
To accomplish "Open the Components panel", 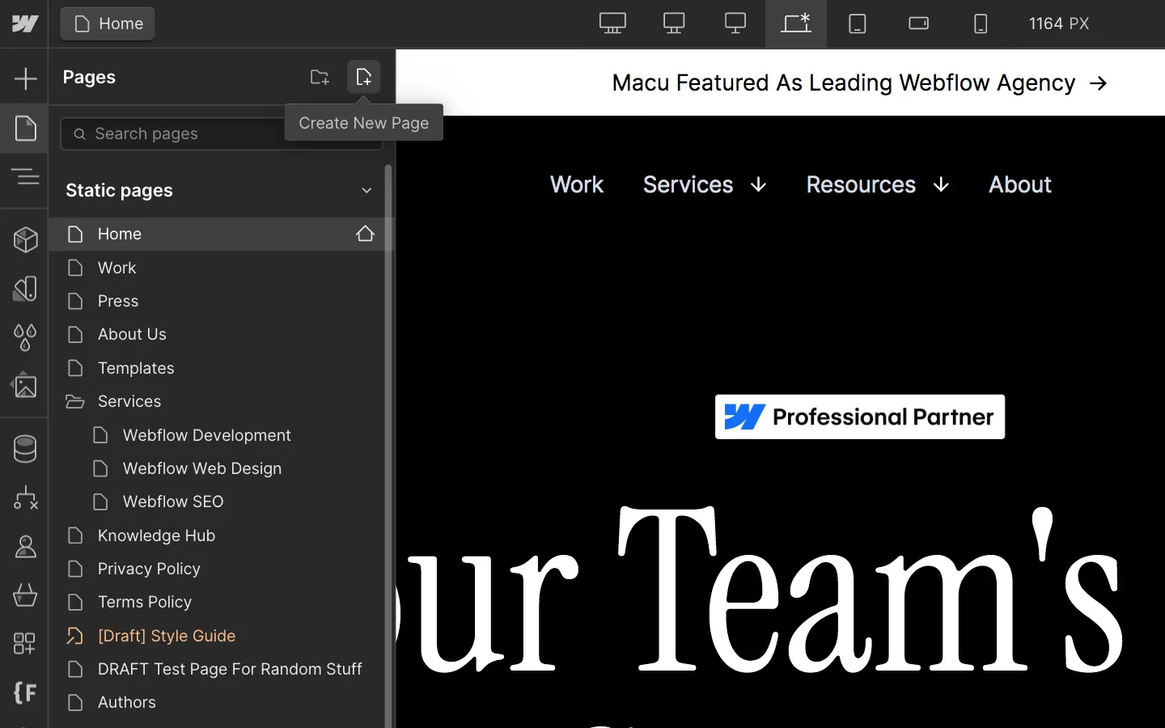I will pos(25,239).
